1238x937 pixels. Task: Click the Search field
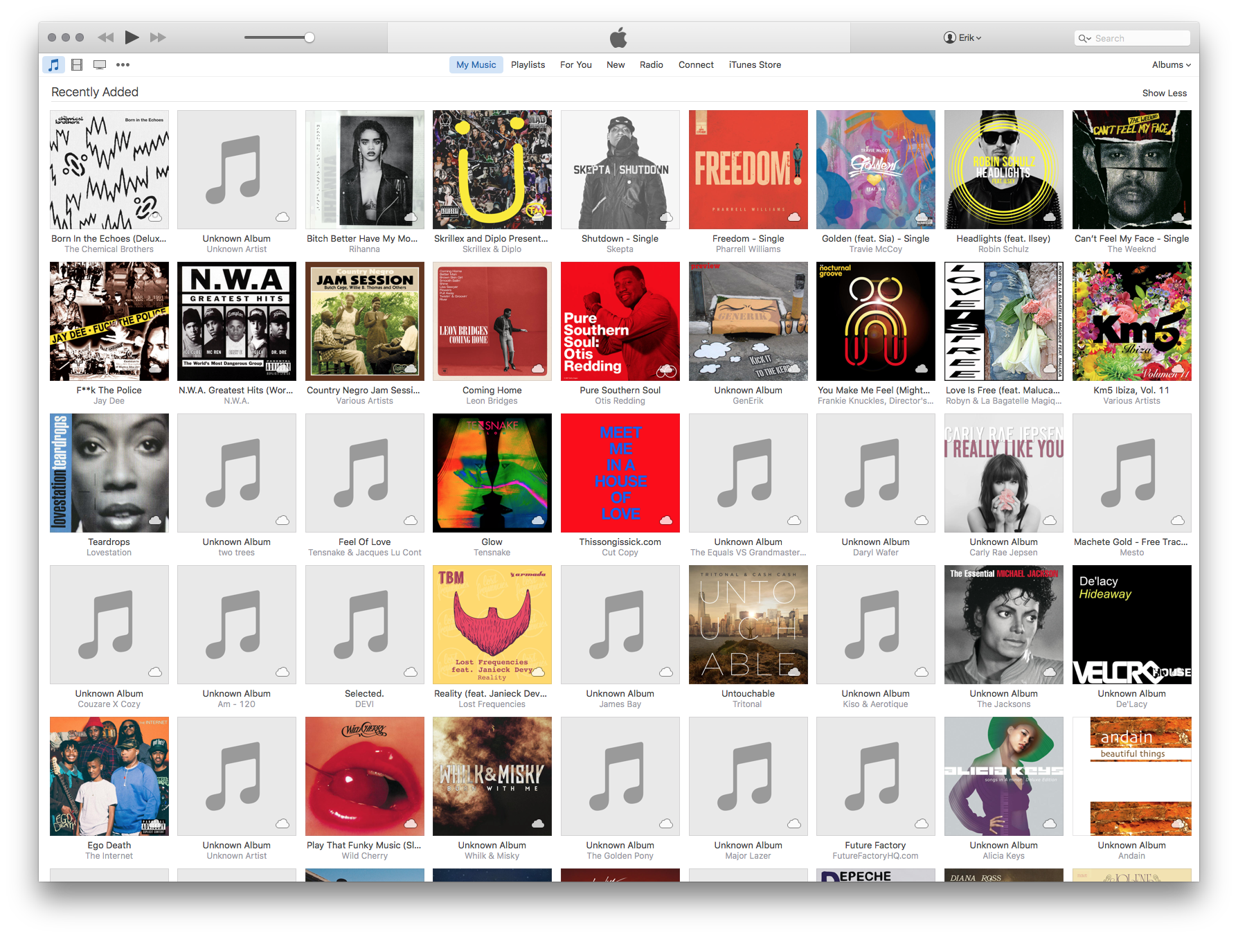pos(1133,38)
